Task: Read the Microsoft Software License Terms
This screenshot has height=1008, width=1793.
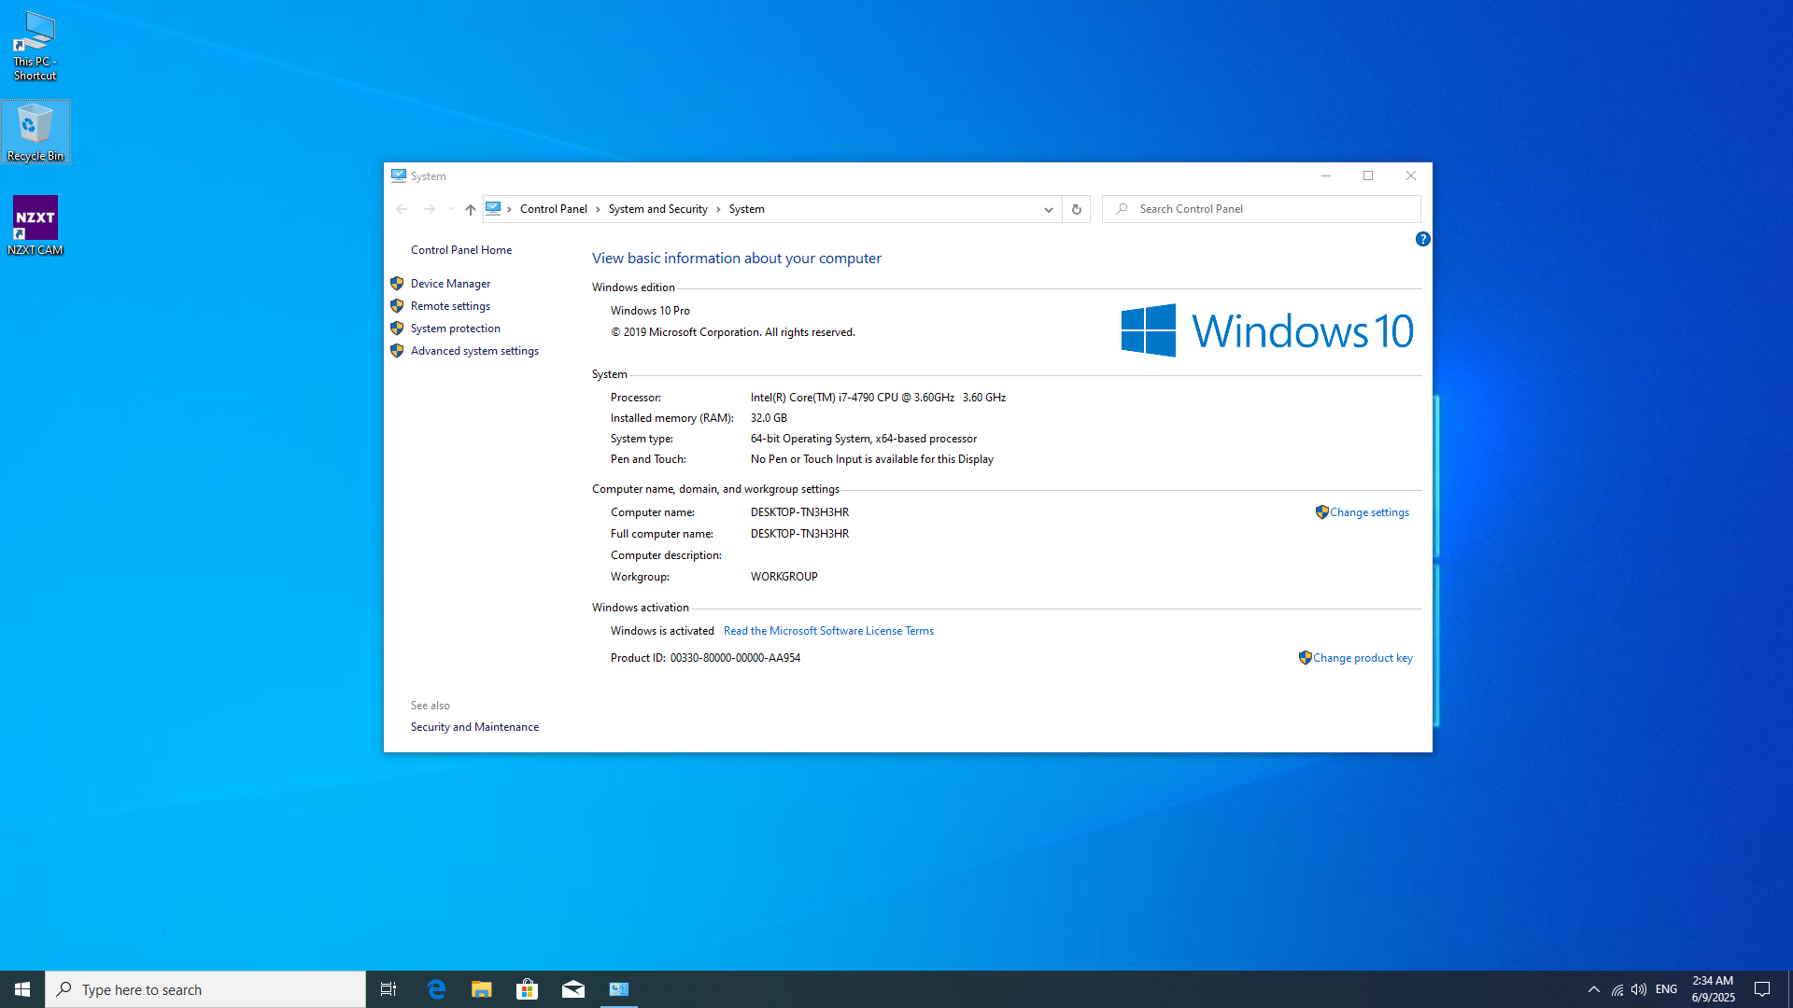Action: (x=828, y=631)
